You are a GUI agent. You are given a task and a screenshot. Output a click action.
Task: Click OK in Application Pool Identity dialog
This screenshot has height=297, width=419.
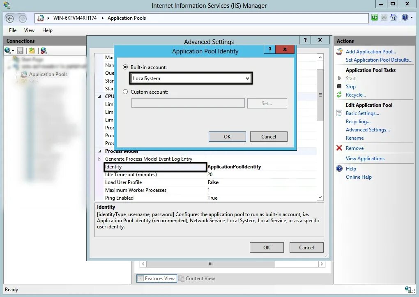(x=227, y=137)
